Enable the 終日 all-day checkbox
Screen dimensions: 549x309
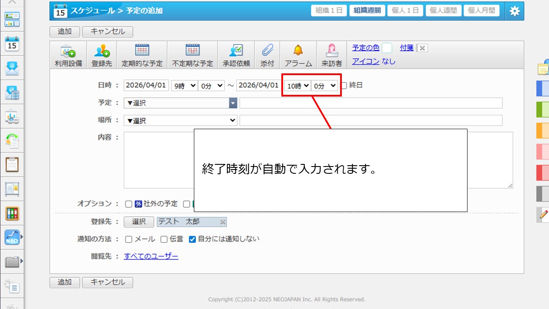pos(344,85)
